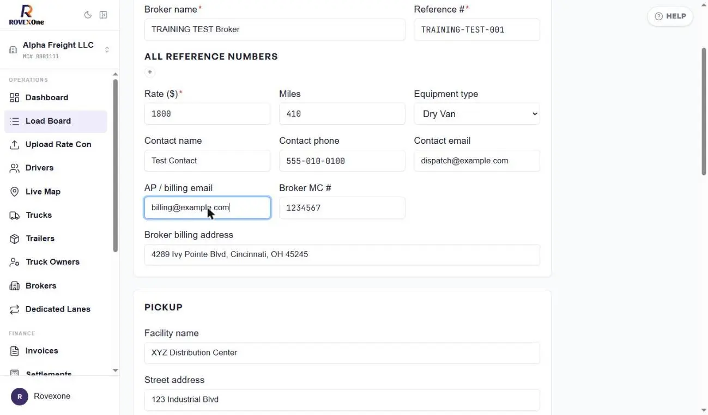The image size is (708, 415).
Task: Click the Miles input field
Action: (x=342, y=114)
